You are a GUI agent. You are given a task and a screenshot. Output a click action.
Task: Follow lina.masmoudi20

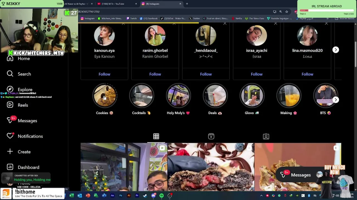point(307,74)
